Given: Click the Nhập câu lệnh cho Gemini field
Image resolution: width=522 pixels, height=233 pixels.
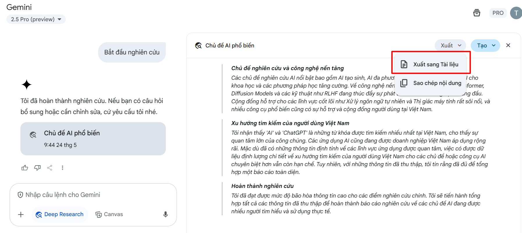Looking at the screenshot, I should [93, 195].
